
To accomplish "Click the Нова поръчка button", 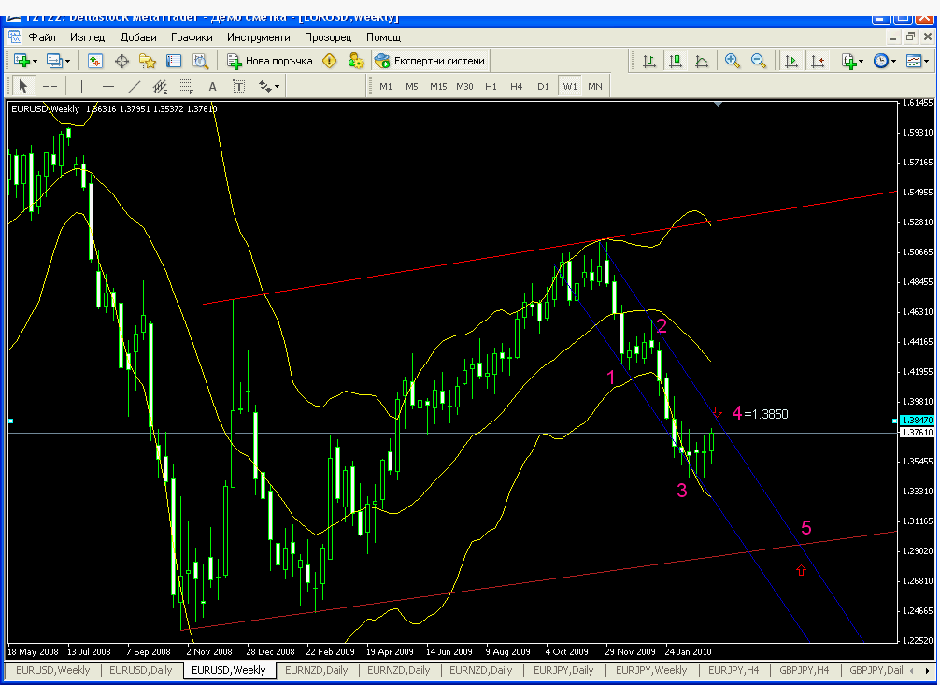I will click(x=270, y=61).
